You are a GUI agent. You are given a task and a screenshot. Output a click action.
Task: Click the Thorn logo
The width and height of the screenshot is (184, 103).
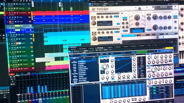(x=100, y=9)
